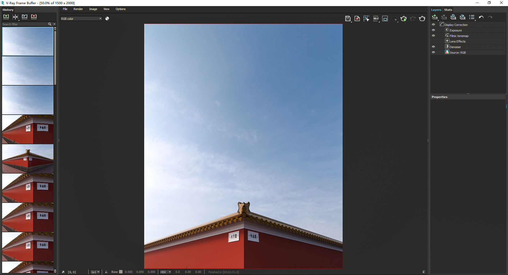Viewport: 508px width, 275px height.
Task: Toggle Filmic tonemap layer visibility
Action: coord(433,36)
